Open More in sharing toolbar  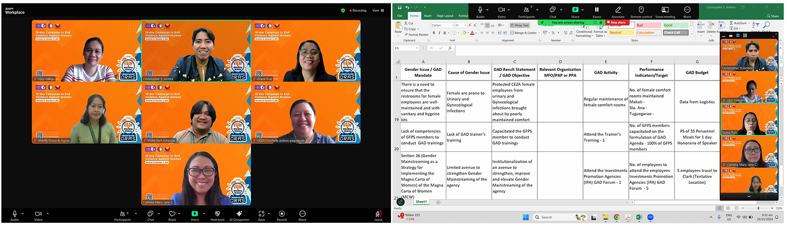[687, 11]
